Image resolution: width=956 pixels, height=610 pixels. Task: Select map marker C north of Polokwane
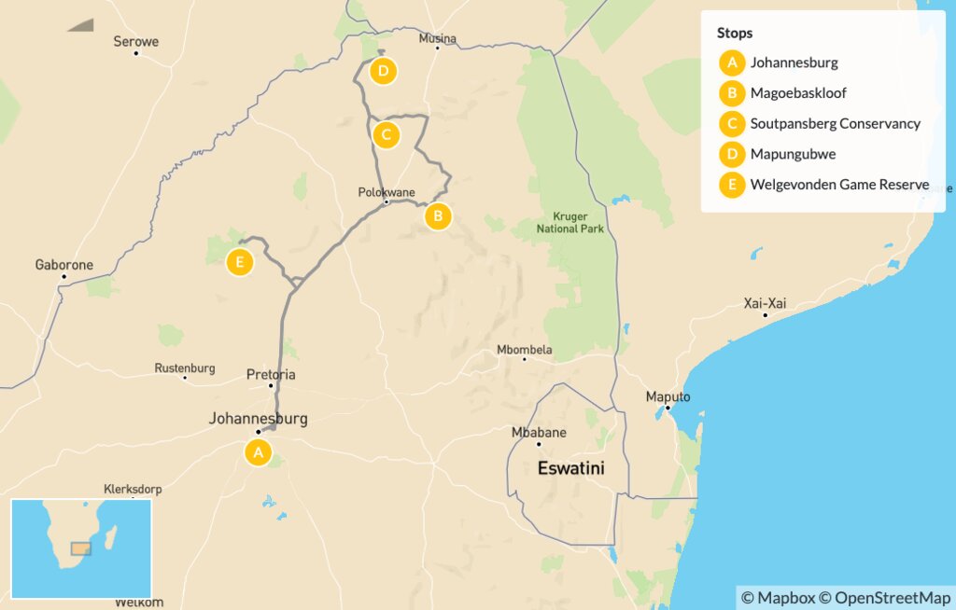[386, 135]
